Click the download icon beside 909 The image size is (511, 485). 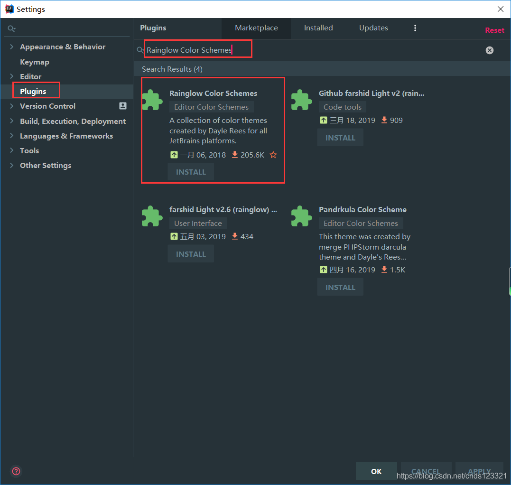coord(384,120)
